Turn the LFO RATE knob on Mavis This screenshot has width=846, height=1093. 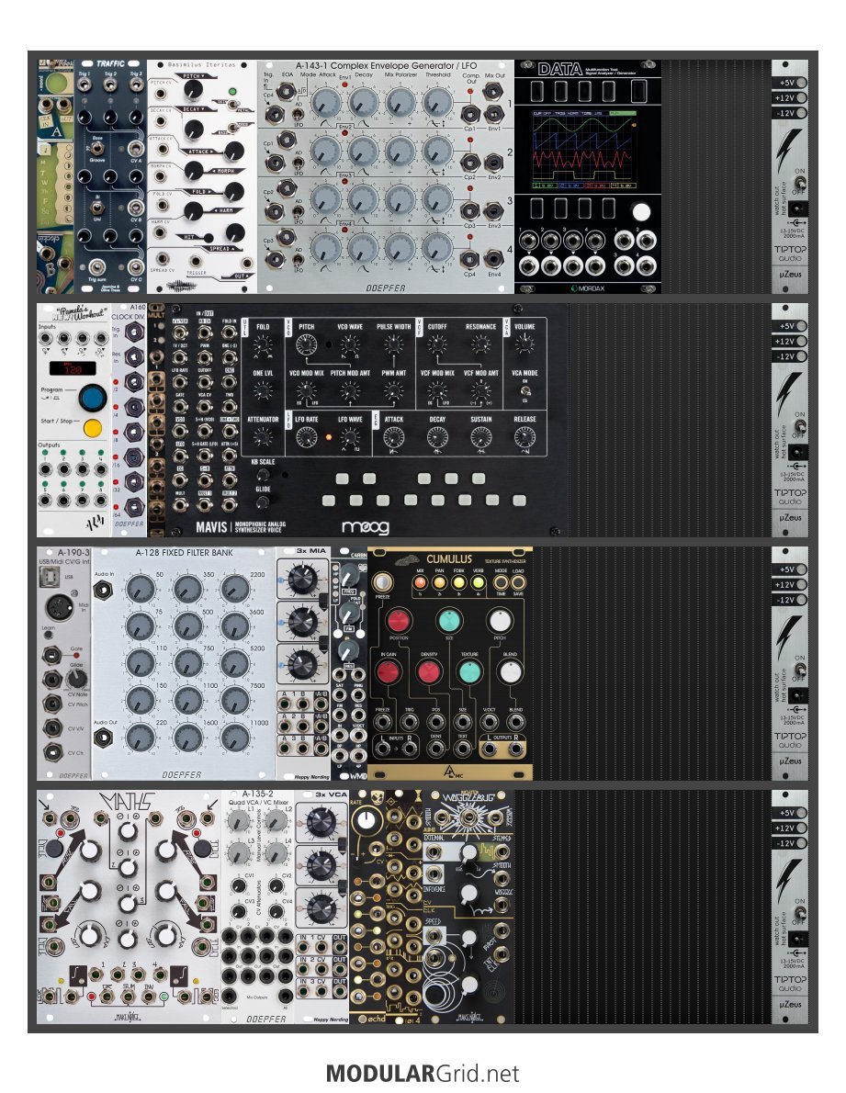coord(307,438)
